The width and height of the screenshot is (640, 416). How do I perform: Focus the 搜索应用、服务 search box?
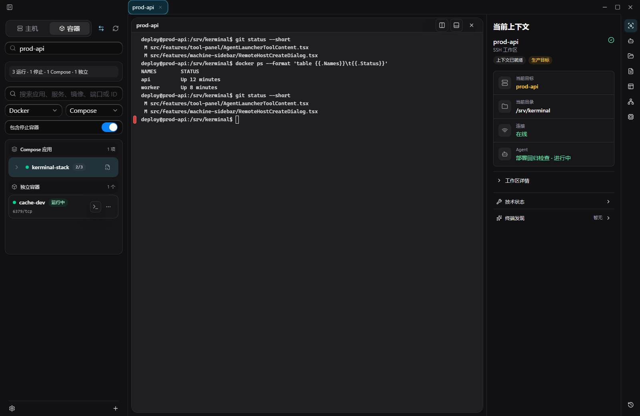pyautogui.click(x=64, y=94)
